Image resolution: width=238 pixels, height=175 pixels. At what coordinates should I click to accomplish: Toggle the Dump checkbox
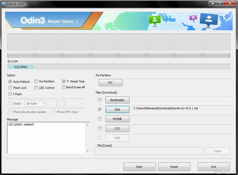click(x=10, y=103)
